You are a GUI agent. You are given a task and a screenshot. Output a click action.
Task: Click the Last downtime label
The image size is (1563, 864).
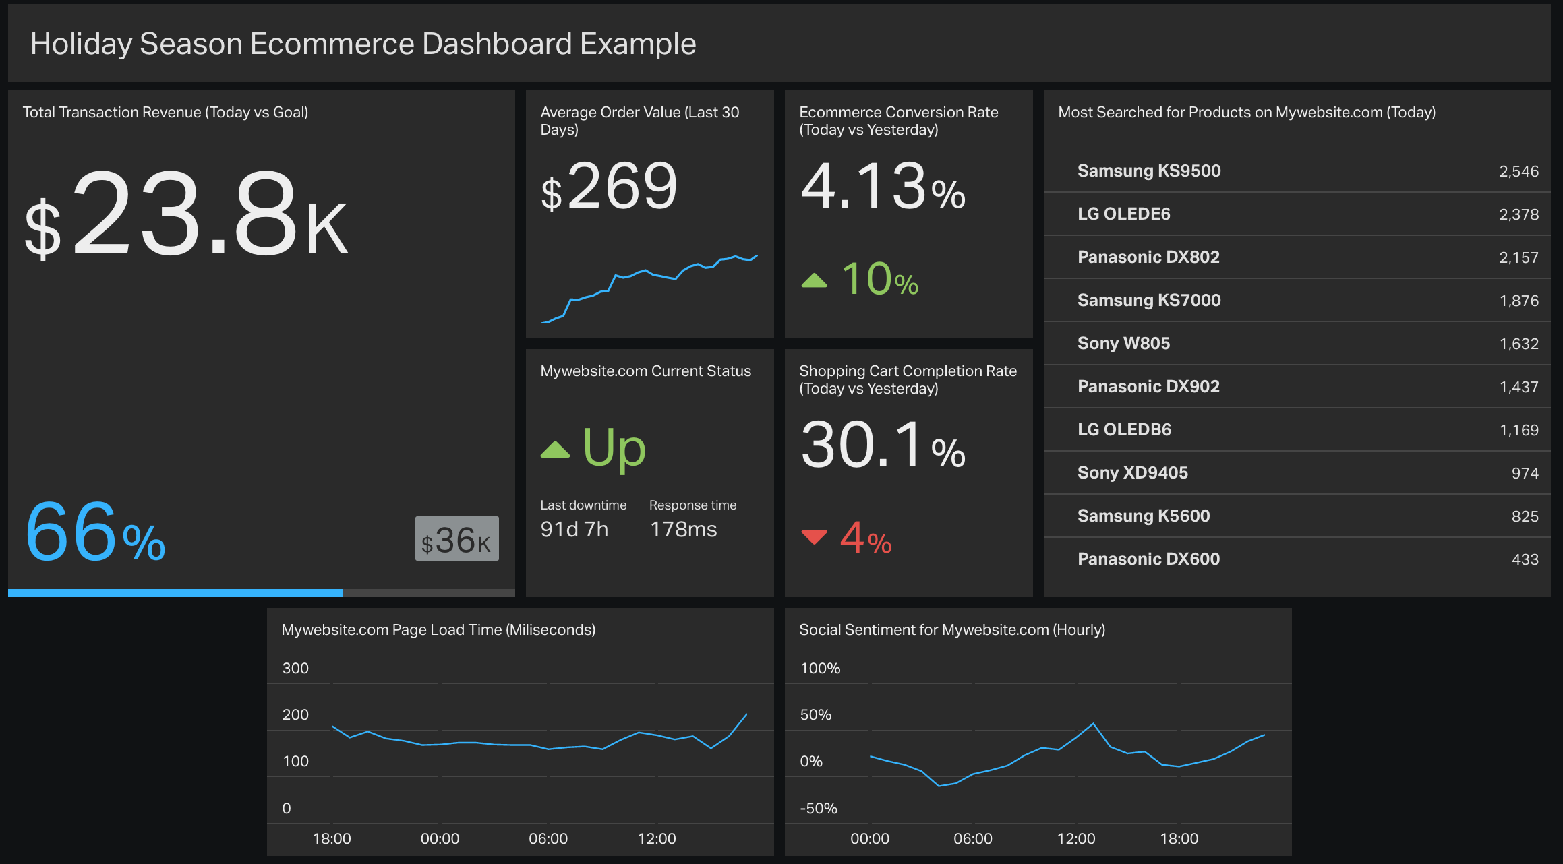tap(583, 505)
